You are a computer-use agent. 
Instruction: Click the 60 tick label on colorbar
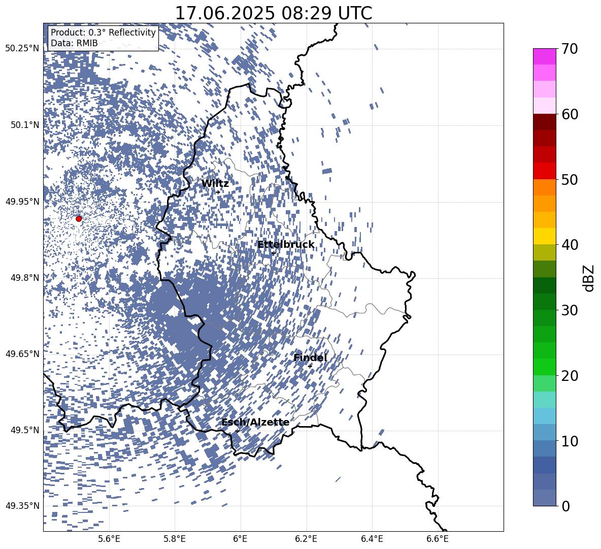(x=570, y=114)
